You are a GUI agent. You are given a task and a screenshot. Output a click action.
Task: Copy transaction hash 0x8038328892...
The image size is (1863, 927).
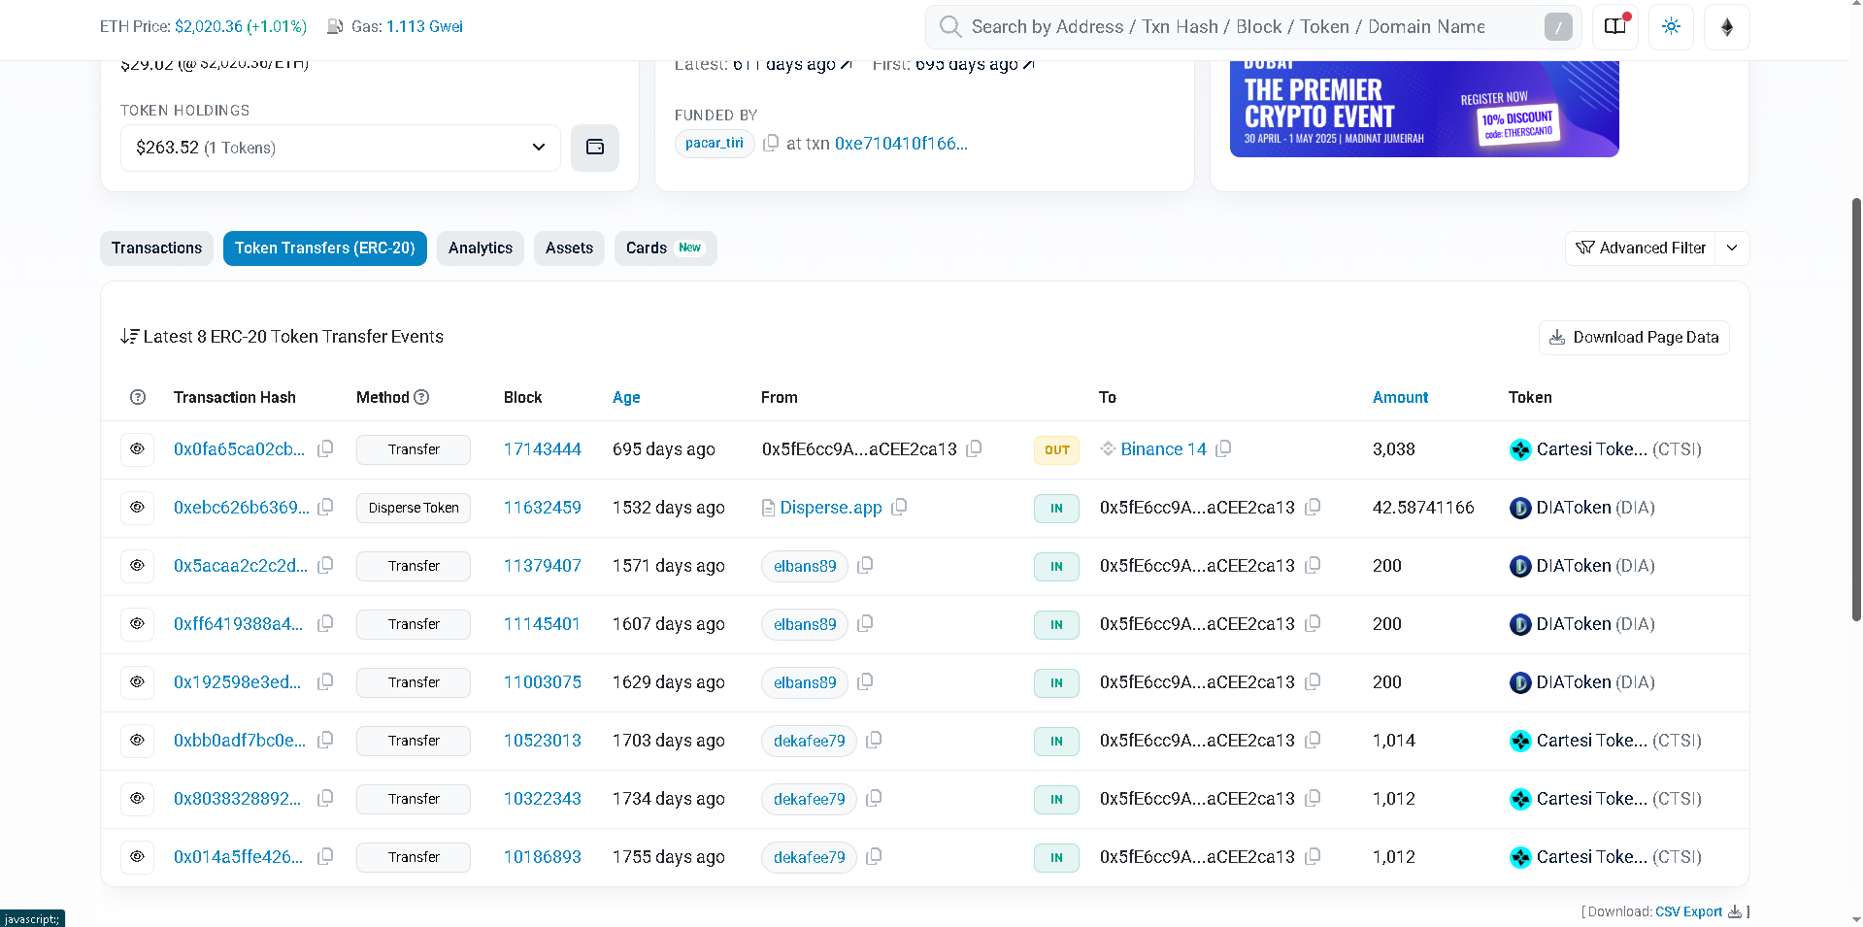(x=326, y=798)
